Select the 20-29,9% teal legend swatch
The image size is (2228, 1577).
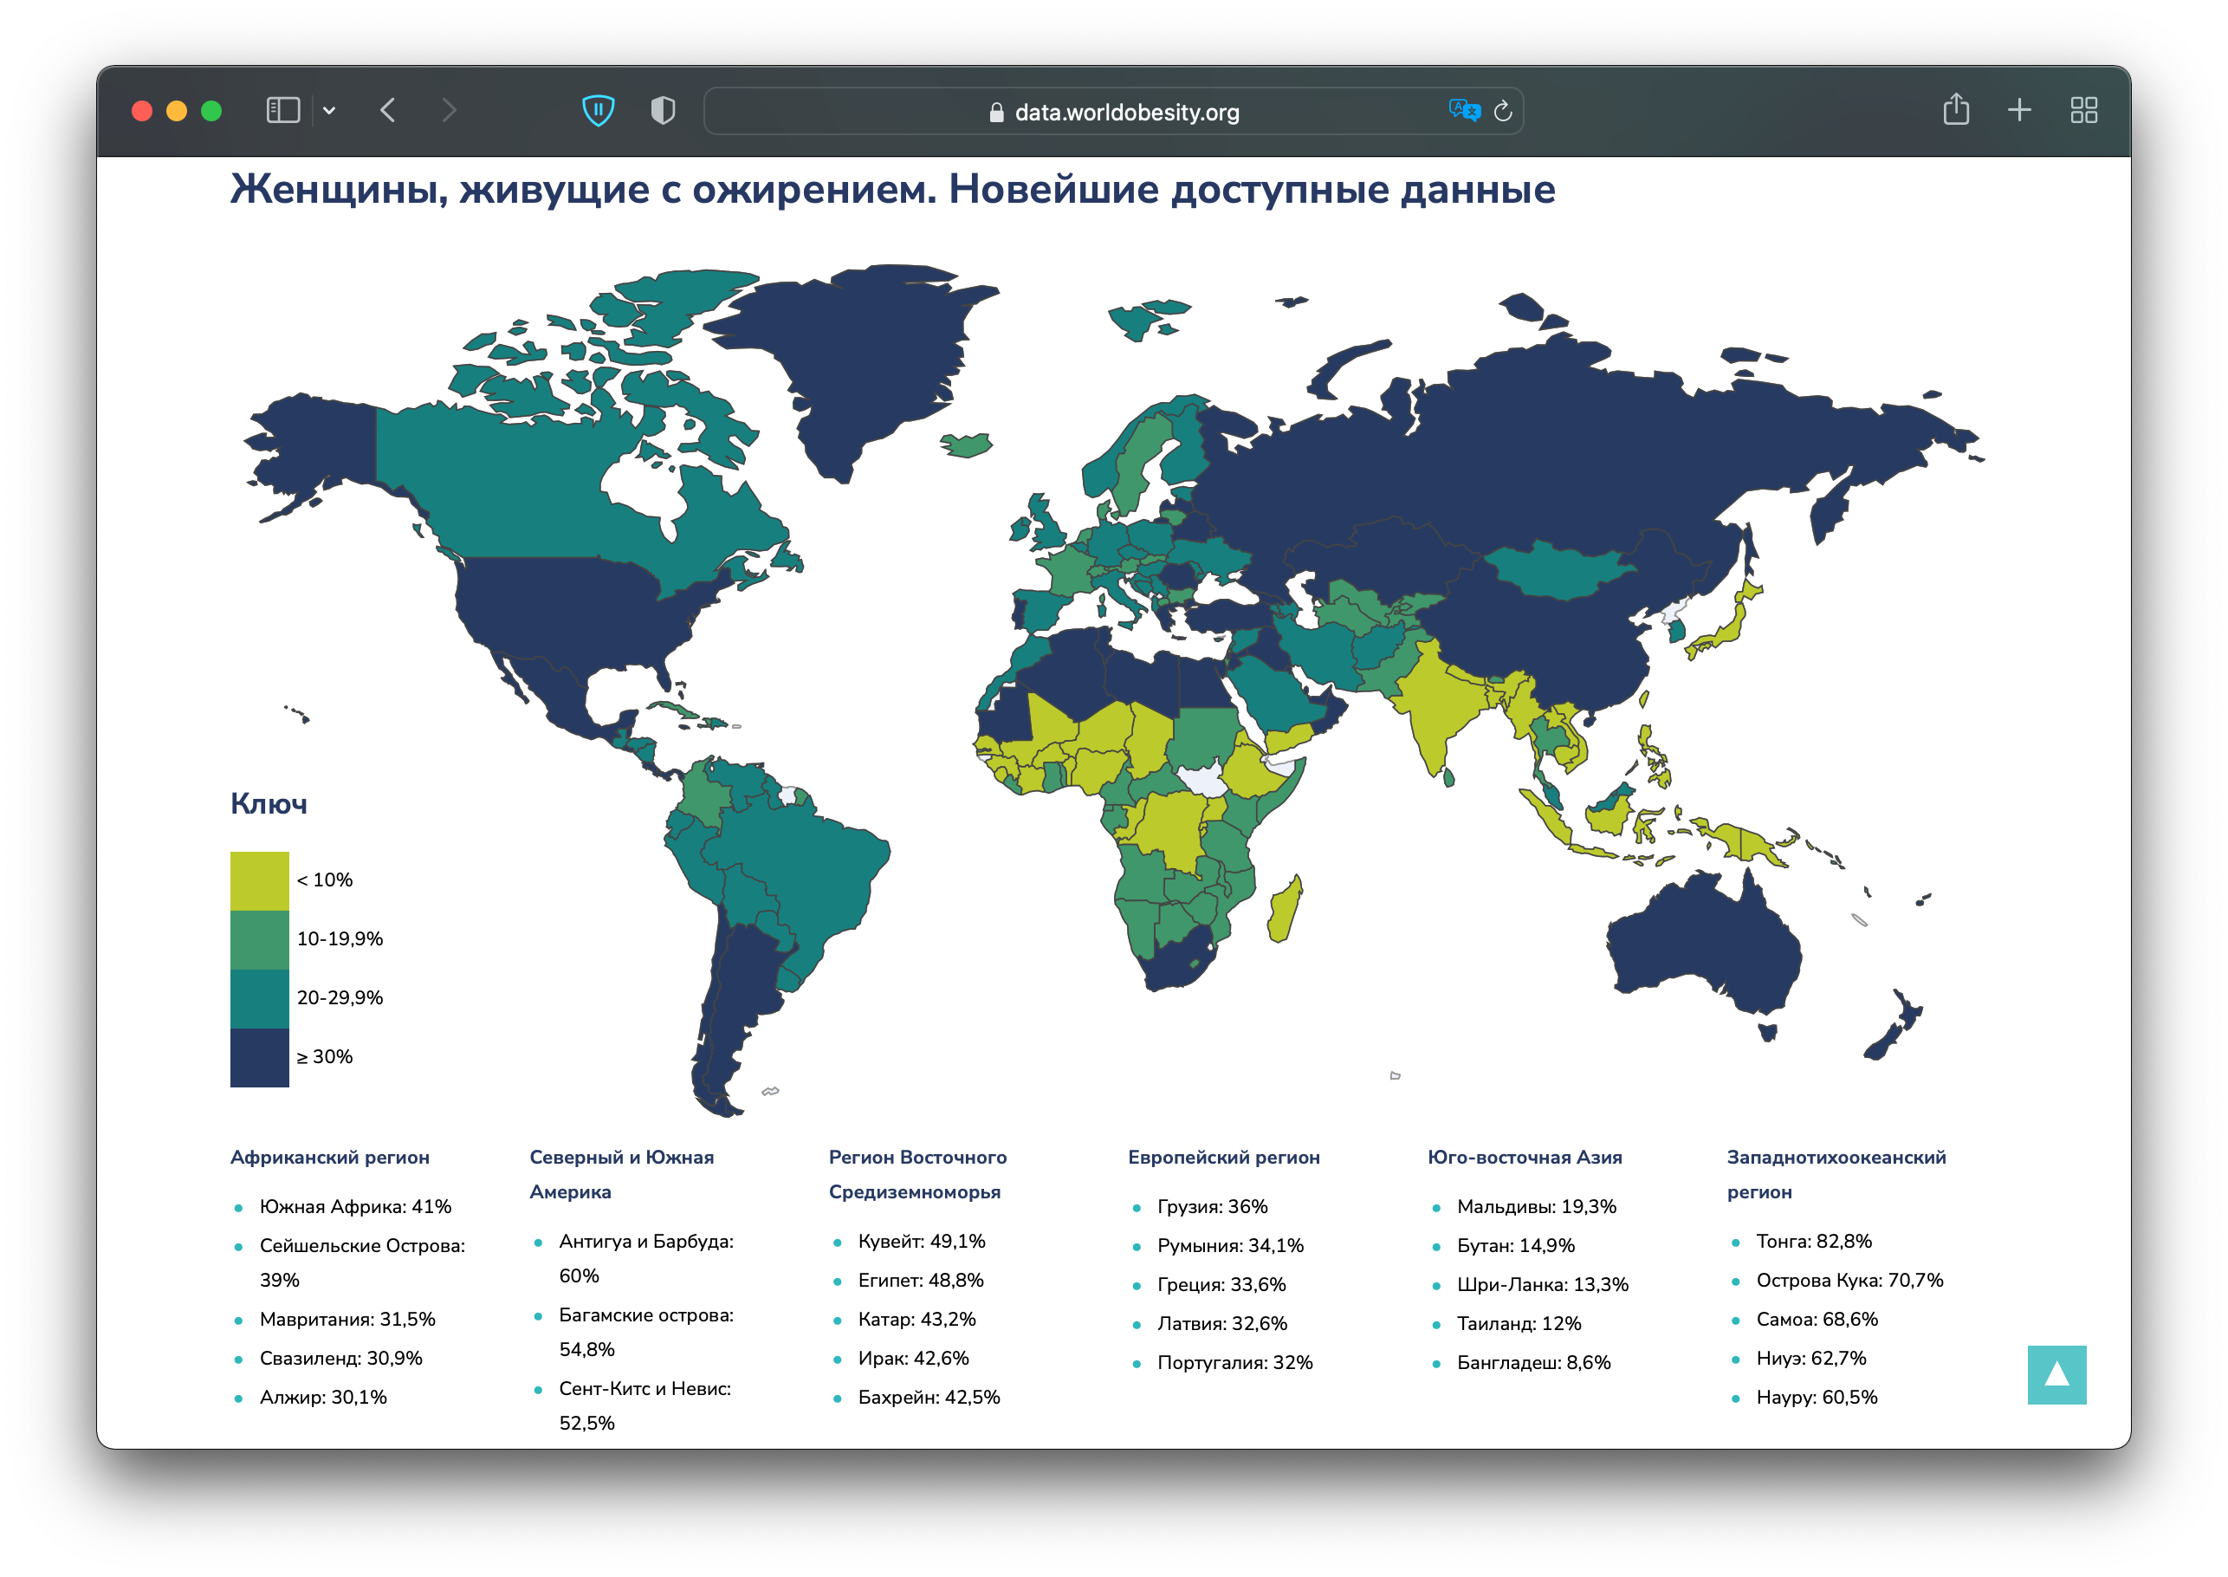point(259,998)
